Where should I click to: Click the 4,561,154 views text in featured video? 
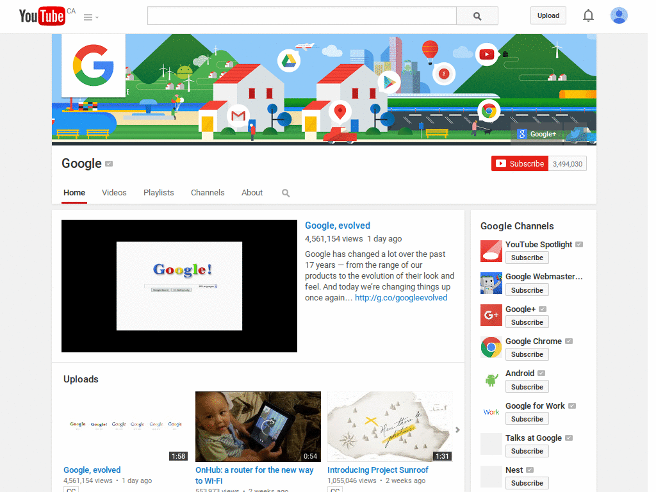(x=333, y=239)
